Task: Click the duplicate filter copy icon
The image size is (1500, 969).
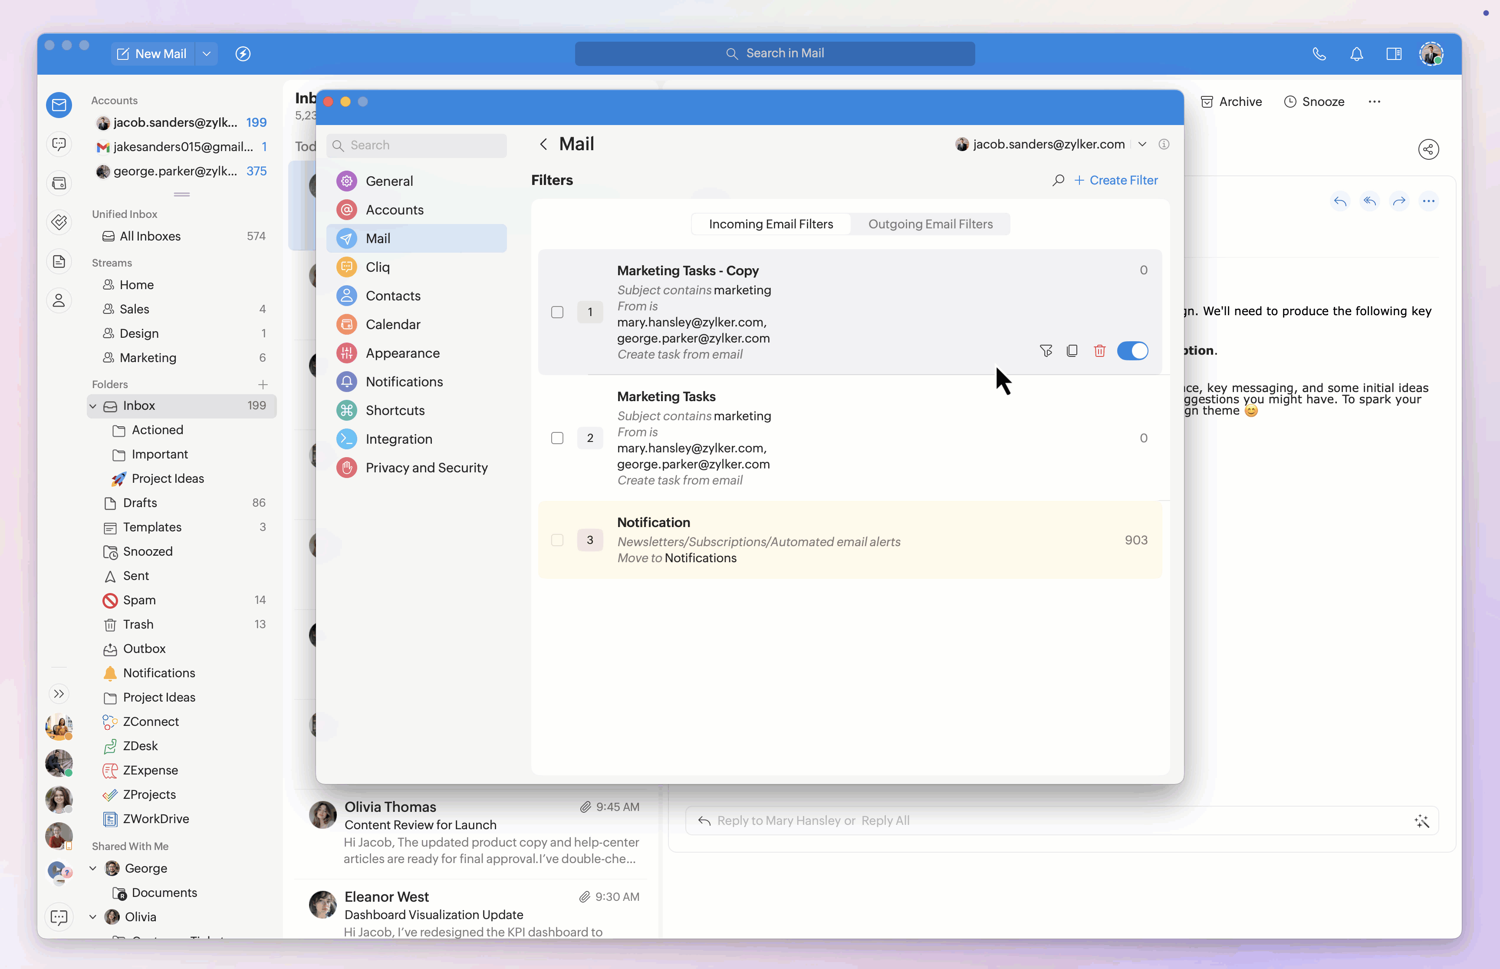Action: (x=1072, y=351)
